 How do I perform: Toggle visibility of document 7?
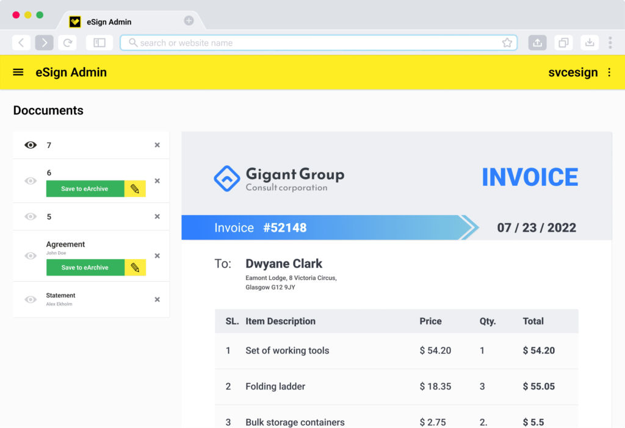click(31, 145)
